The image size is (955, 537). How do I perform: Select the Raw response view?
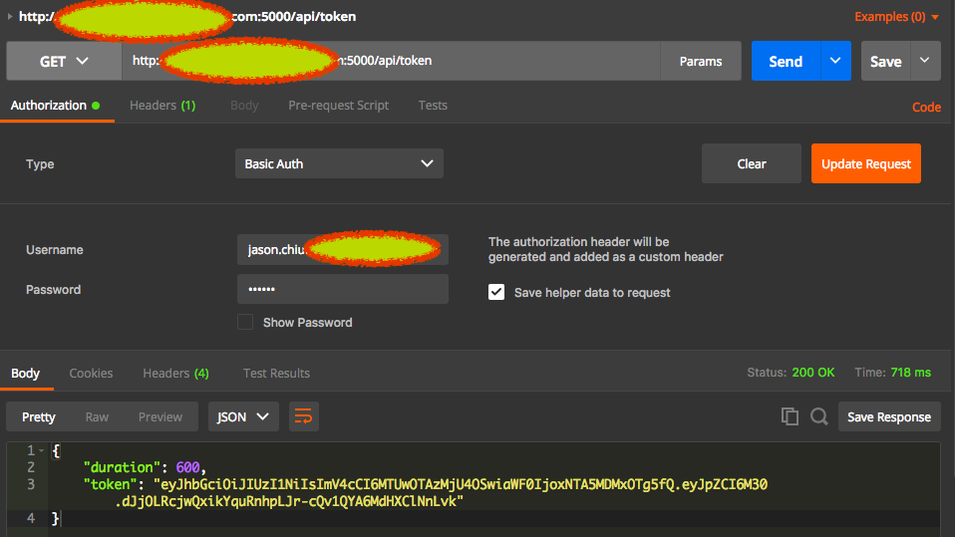pos(97,417)
